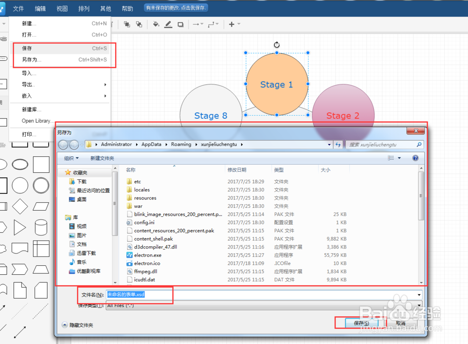Pick the step chevron shape from palette
This screenshot has width=468, height=344.
20,269
